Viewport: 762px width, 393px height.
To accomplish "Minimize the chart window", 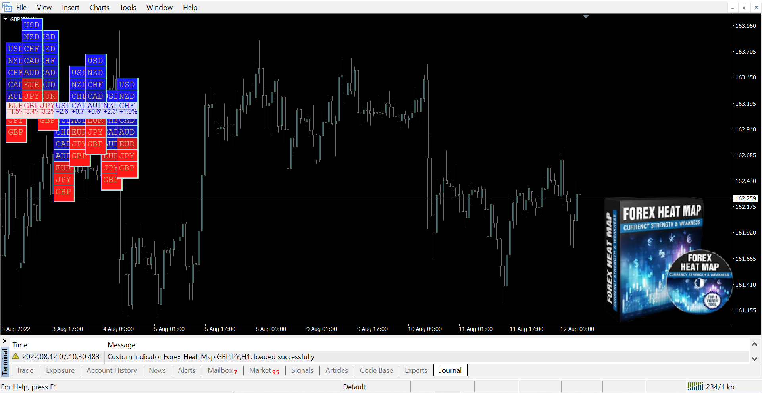I will [733, 7].
